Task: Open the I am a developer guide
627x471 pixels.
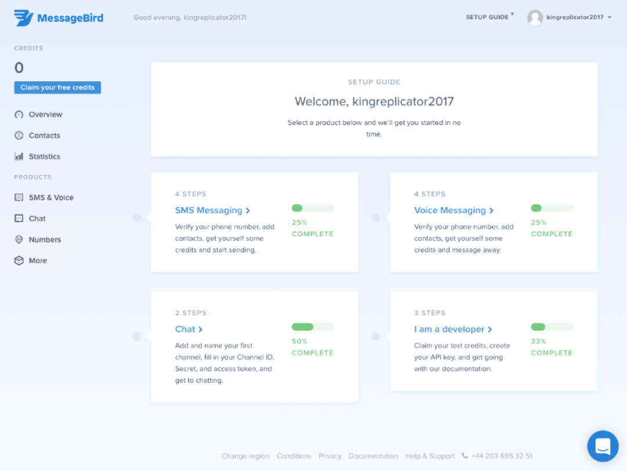Action: pyautogui.click(x=453, y=329)
